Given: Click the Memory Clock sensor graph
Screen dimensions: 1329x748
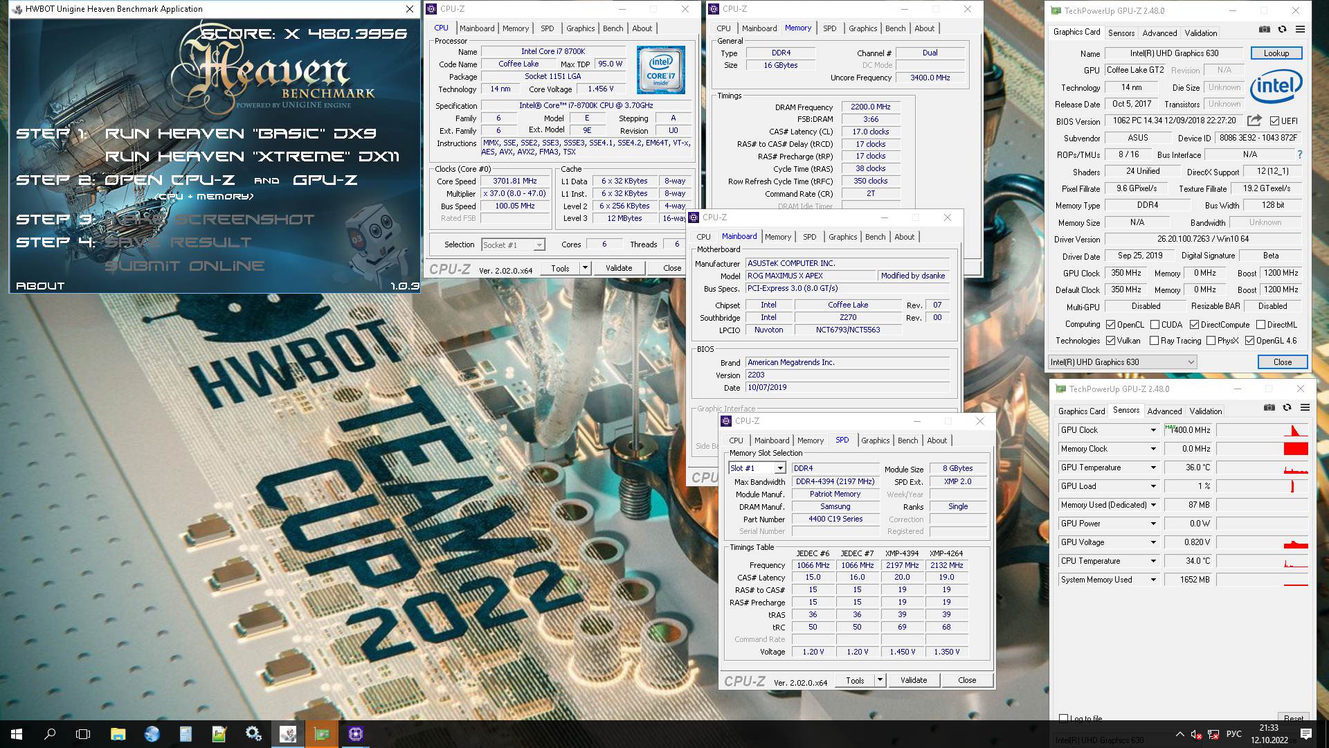Looking at the screenshot, I should point(1263,449).
